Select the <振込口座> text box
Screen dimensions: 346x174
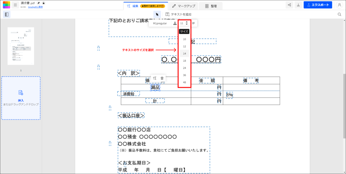131,115
